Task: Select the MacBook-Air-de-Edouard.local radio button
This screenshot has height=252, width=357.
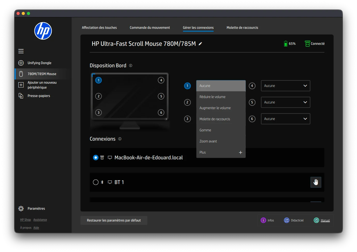Action: [x=96, y=157]
